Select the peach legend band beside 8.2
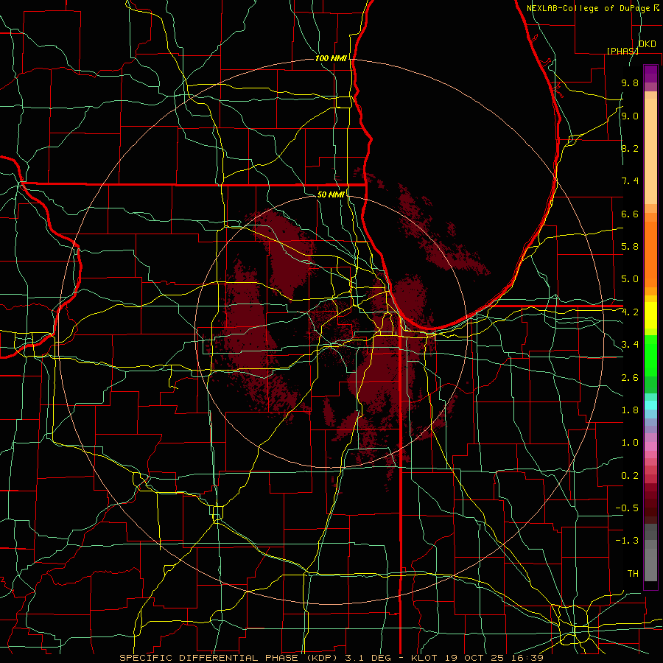This screenshot has height=663, width=663. (x=650, y=151)
